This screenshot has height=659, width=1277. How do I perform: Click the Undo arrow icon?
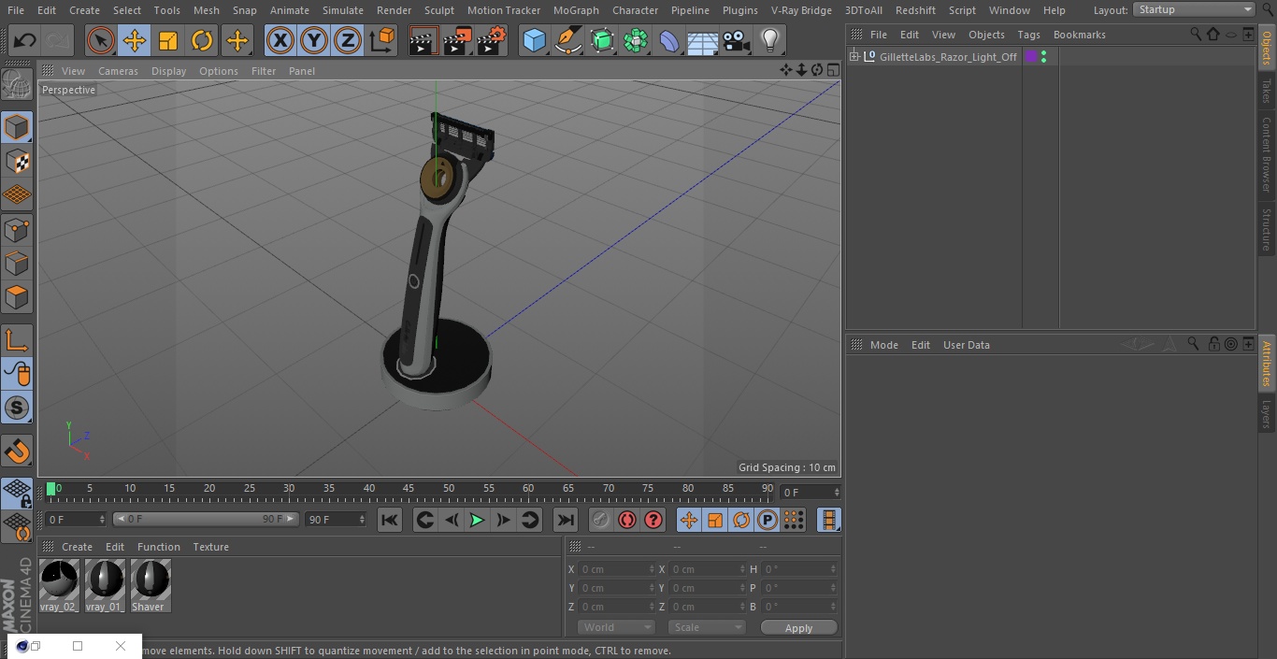click(25, 40)
